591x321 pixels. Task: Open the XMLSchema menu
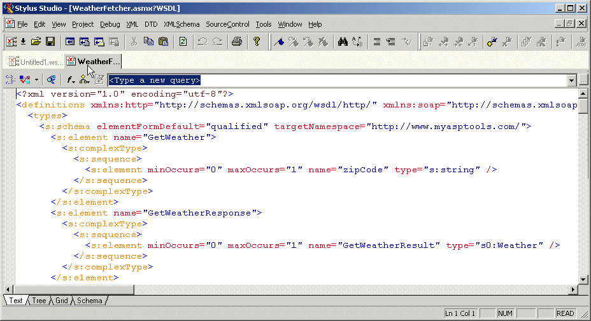pos(181,24)
